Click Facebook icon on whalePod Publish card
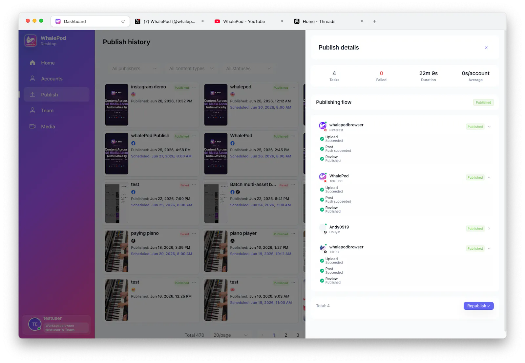Screen dimensions: 525x363 point(133,143)
